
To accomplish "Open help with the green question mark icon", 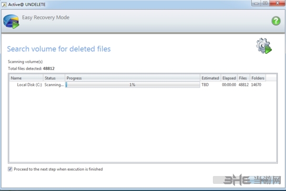I will pos(276,21).
